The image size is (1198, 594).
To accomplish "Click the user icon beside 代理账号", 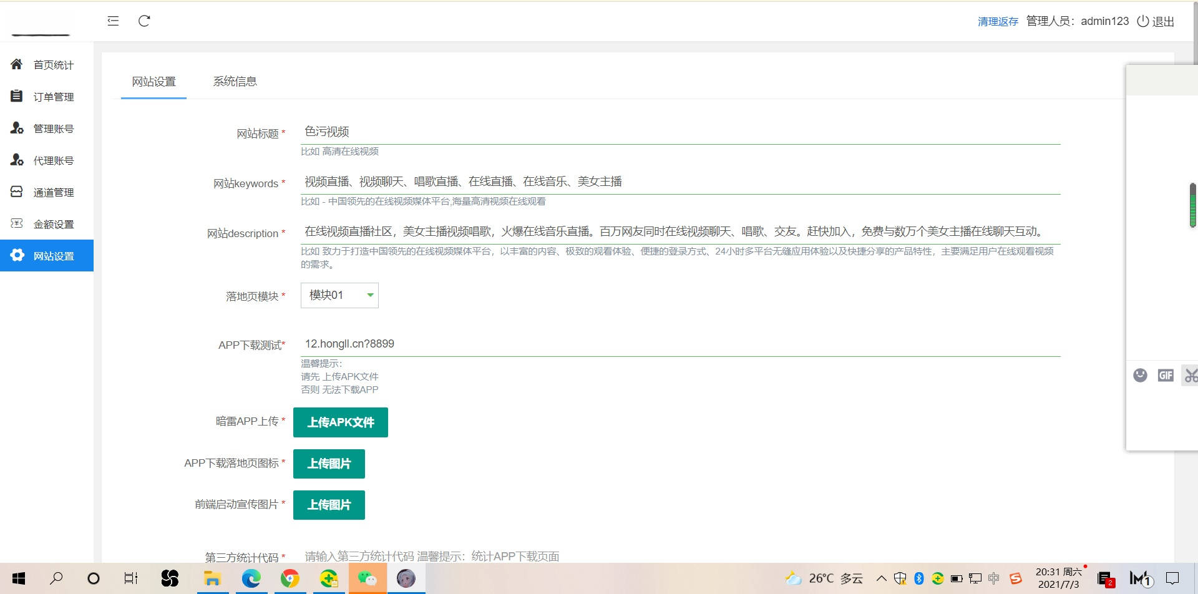I will 17,159.
